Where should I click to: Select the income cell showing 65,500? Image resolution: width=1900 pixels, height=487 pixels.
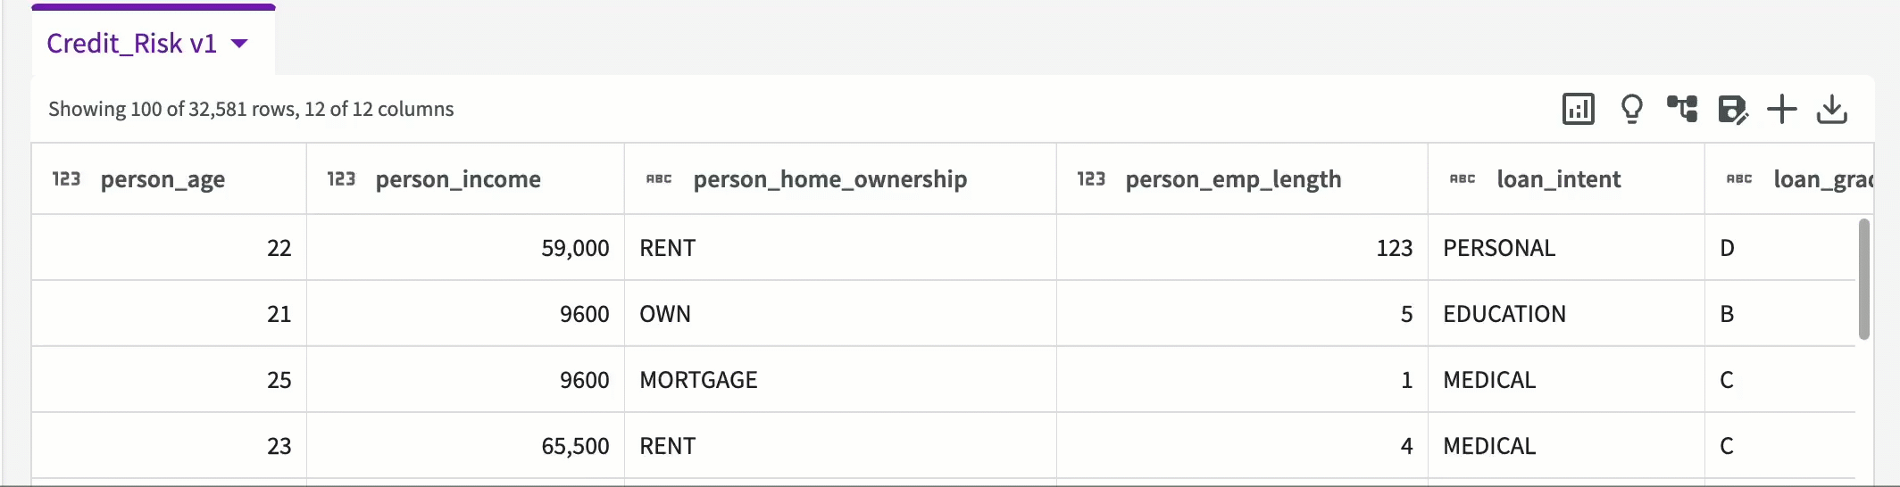tap(465, 446)
